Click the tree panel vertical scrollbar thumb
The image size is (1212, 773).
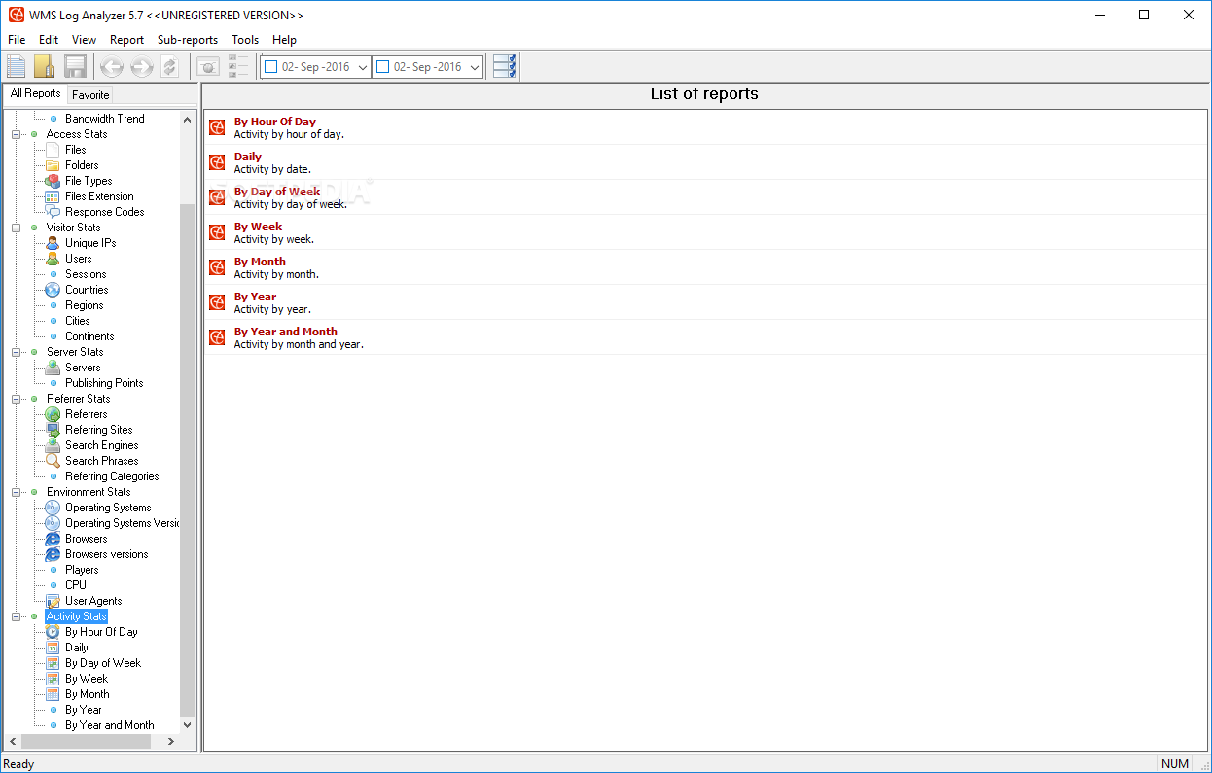tap(188, 459)
